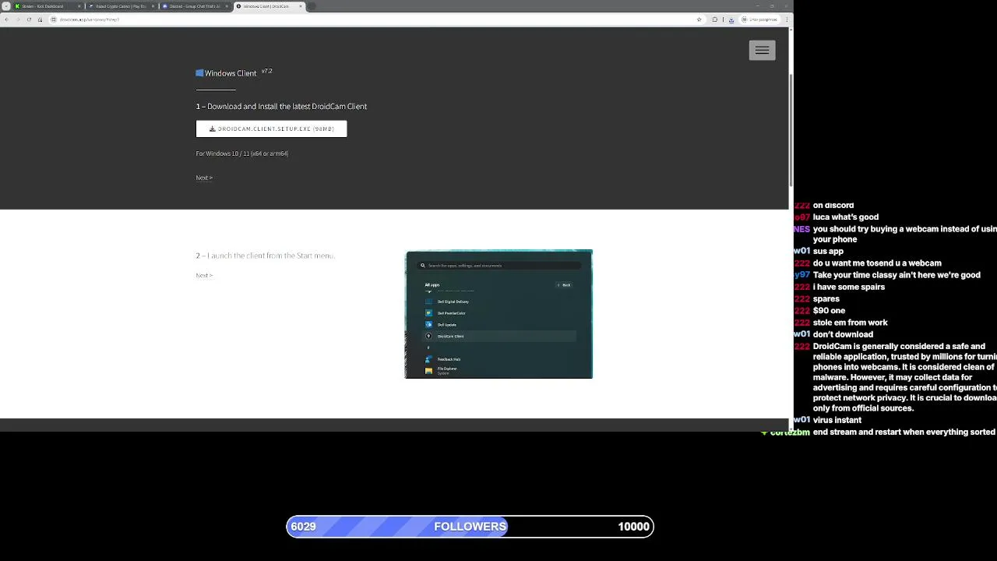Click the step 2 Launch the client text
Screen dimensions: 997x561
(265, 256)
